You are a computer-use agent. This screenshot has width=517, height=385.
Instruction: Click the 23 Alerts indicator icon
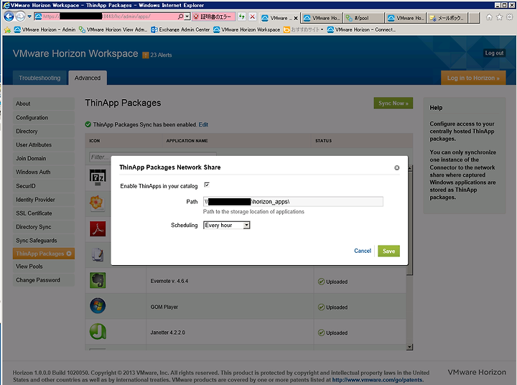point(145,55)
